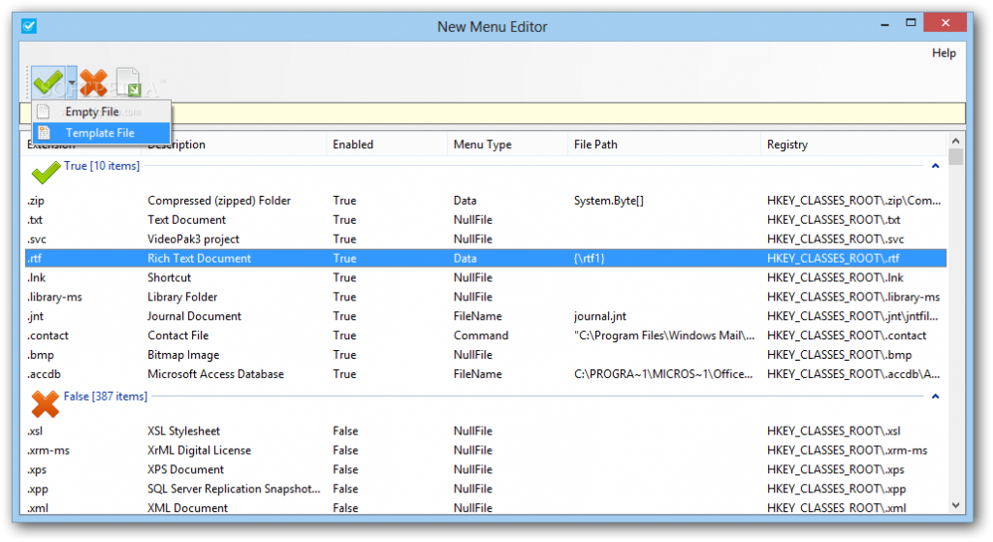Click the orange X disable toolbar icon
Screen dimensions: 993x542
[94, 83]
